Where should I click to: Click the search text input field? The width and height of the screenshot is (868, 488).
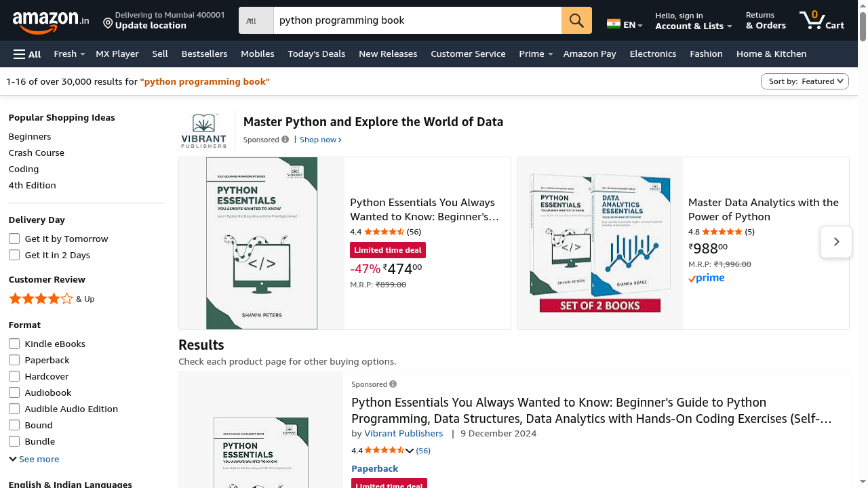point(417,20)
